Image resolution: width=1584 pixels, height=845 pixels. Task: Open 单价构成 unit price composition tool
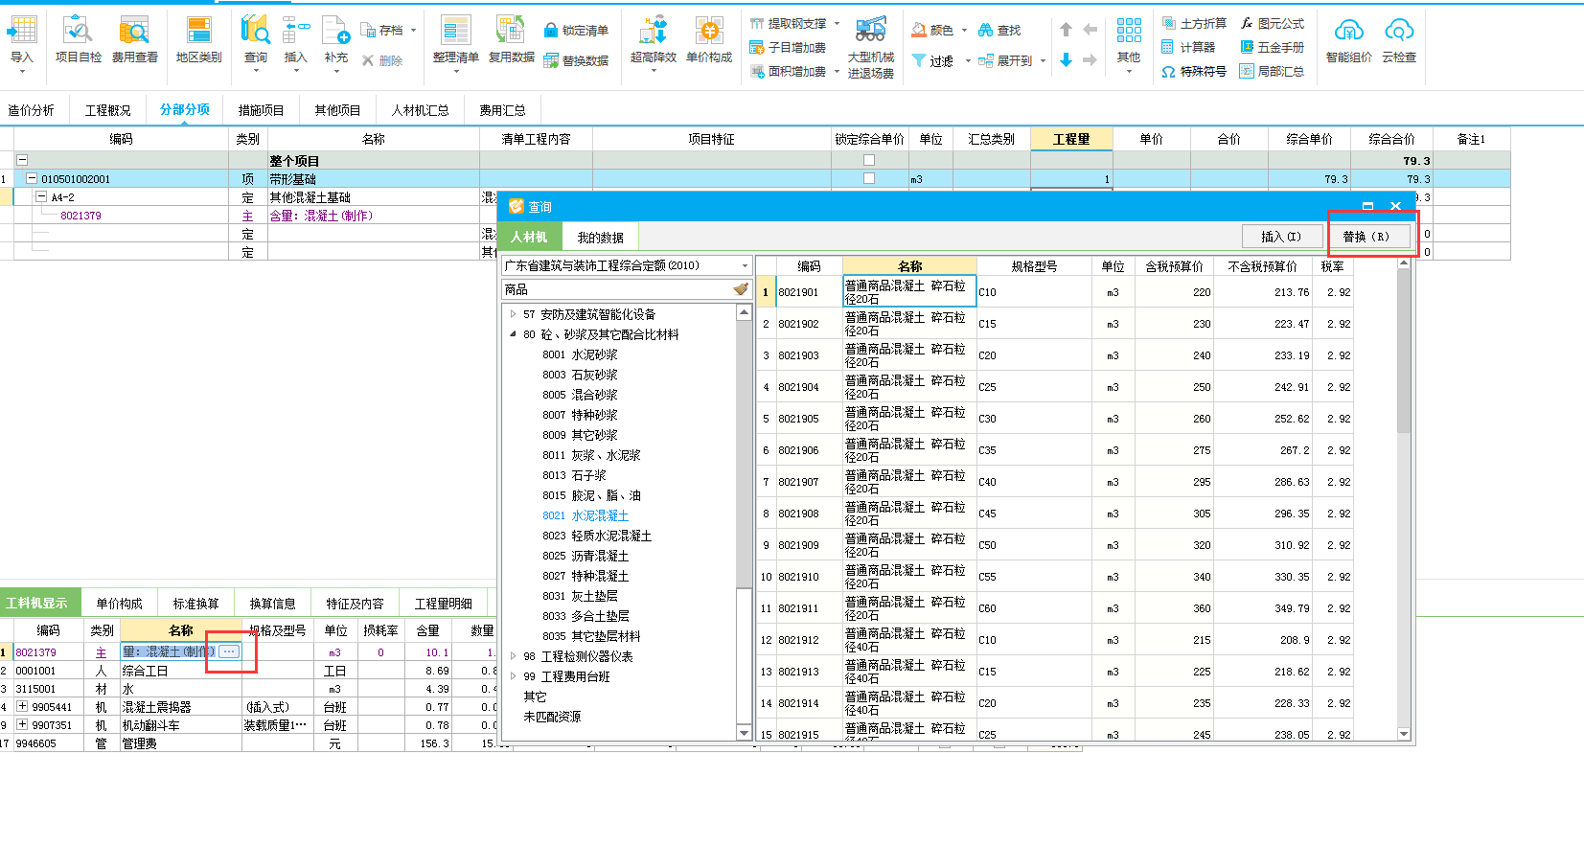click(x=709, y=40)
